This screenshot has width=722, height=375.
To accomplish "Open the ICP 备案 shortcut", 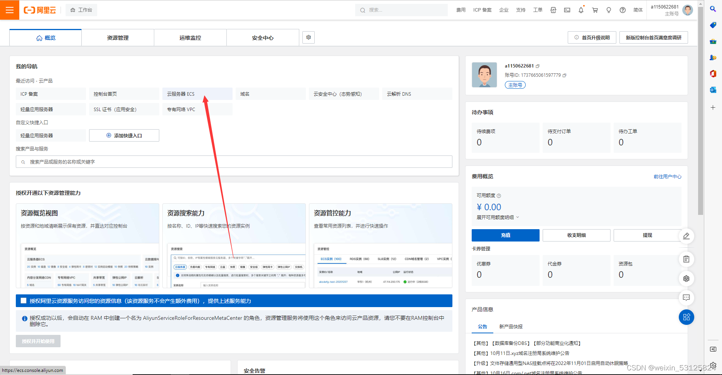I will pos(51,94).
